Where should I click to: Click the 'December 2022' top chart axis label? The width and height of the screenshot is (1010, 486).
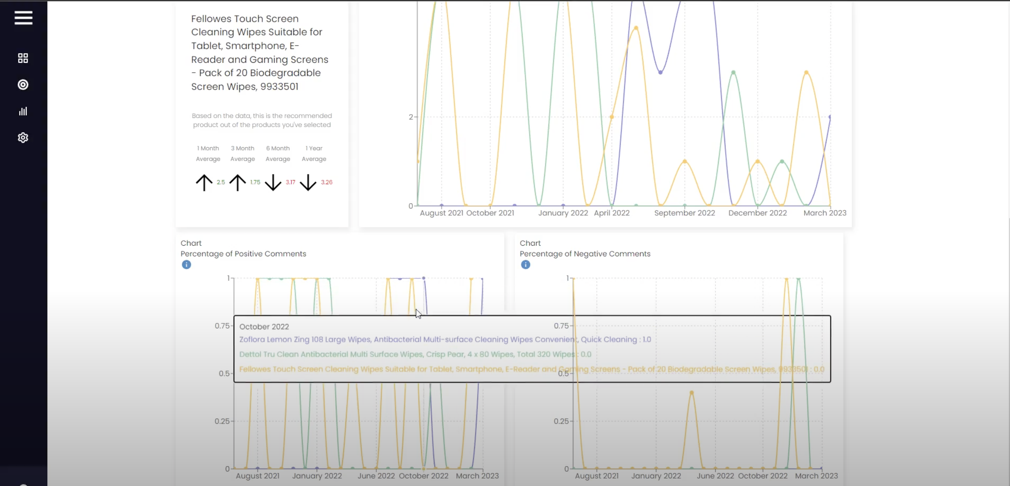coord(758,213)
